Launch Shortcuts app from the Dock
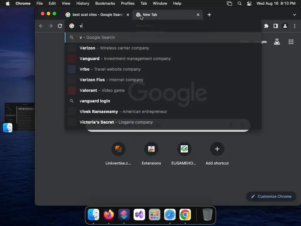 [x=124, y=215]
